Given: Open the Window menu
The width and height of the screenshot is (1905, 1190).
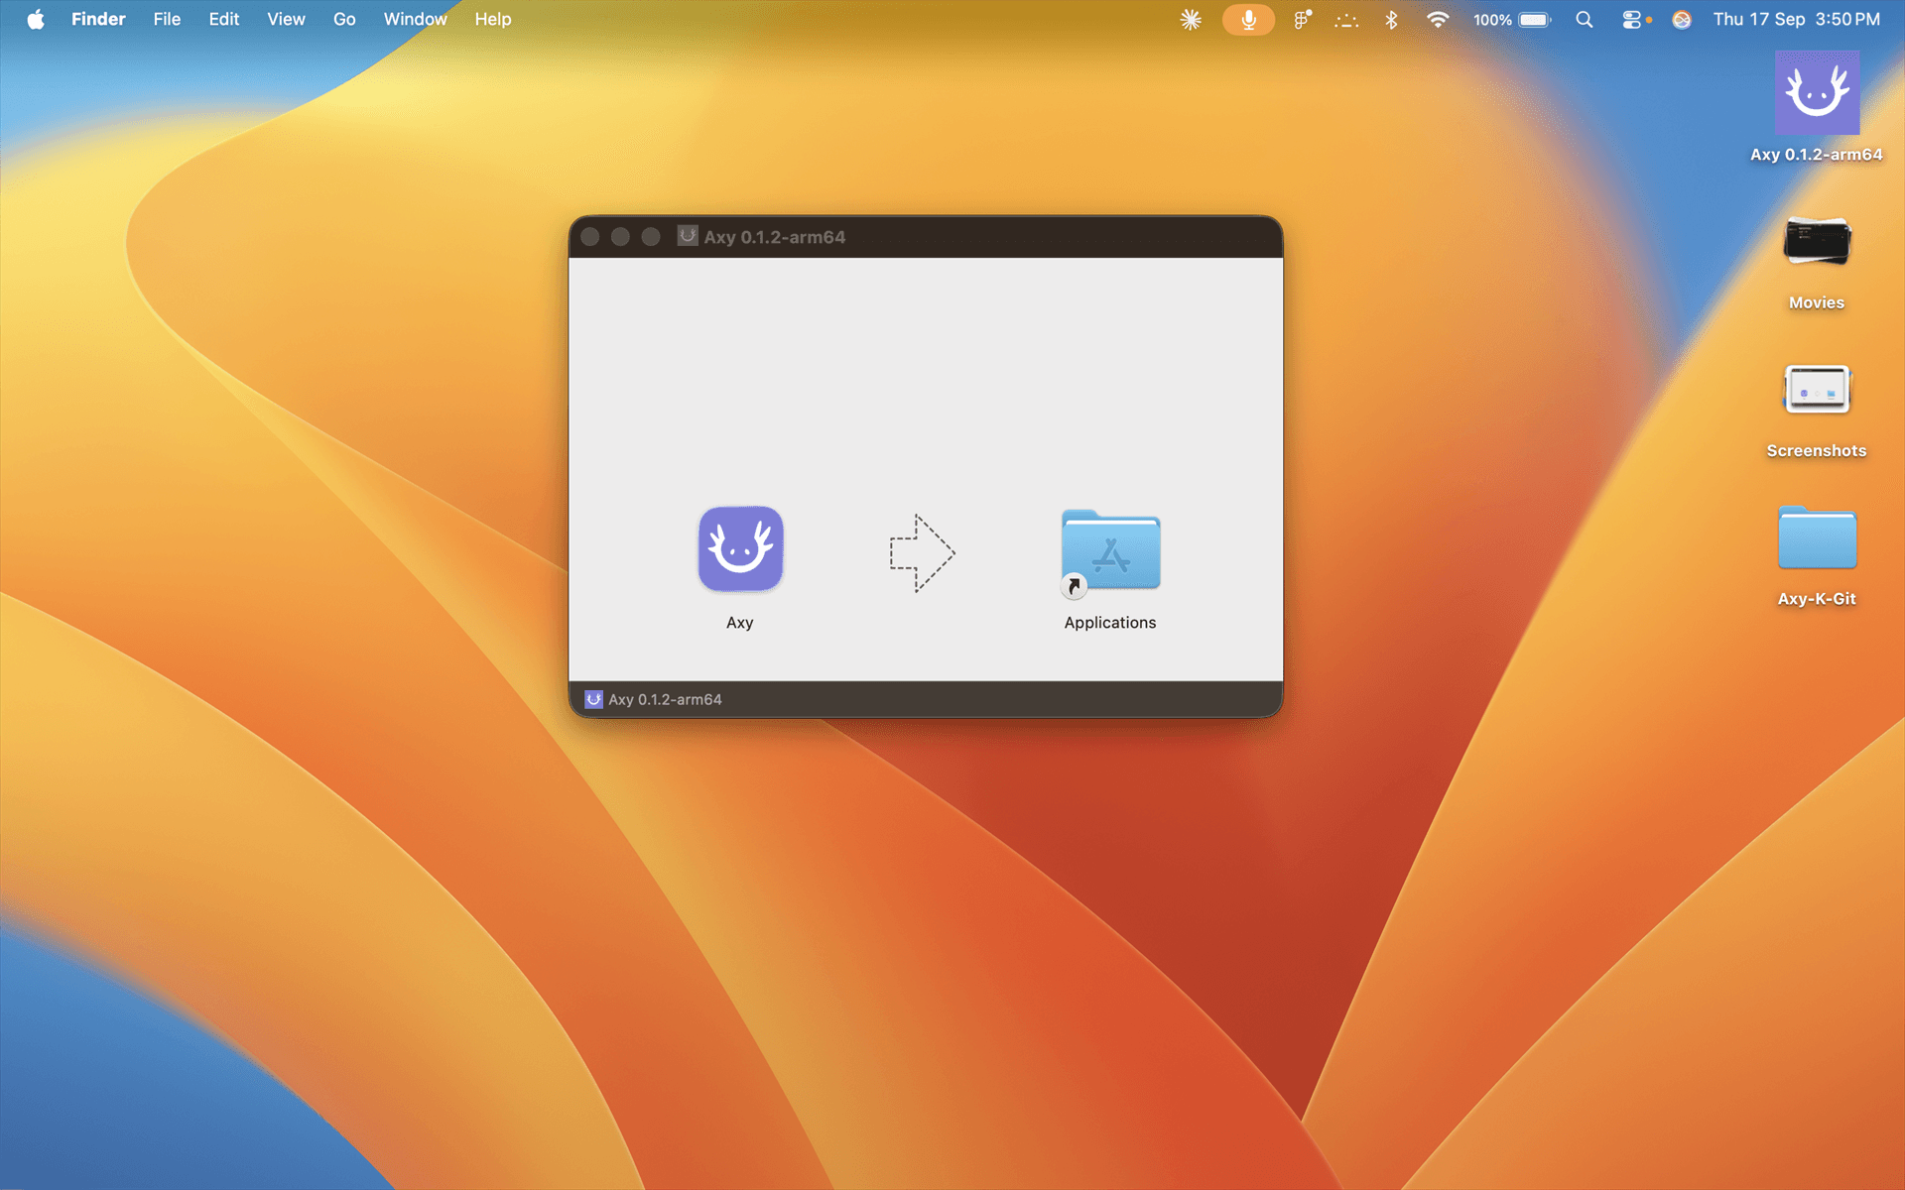Looking at the screenshot, I should point(415,19).
